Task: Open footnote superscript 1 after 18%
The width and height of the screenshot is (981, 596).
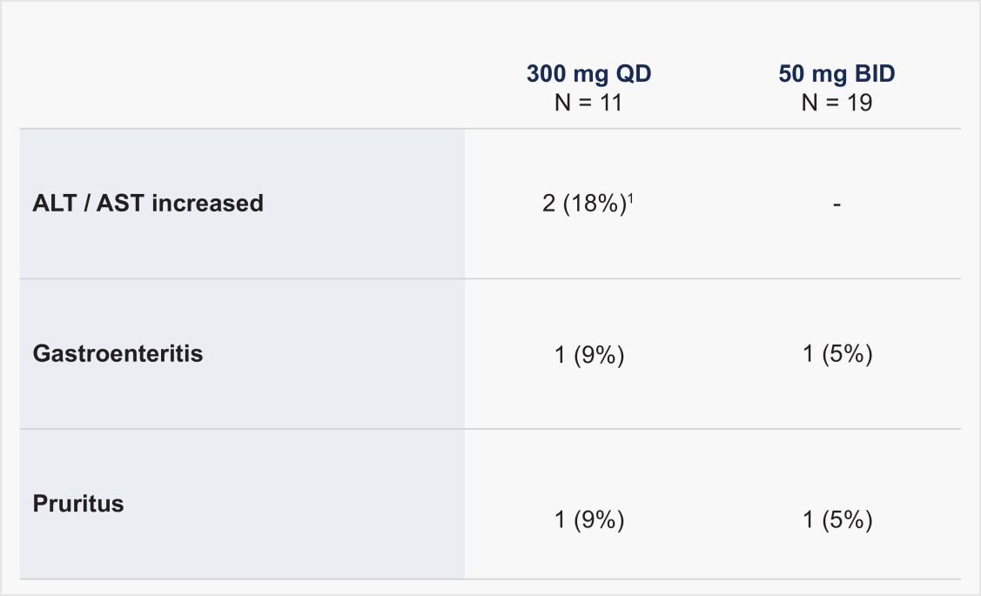Action: coord(633,199)
